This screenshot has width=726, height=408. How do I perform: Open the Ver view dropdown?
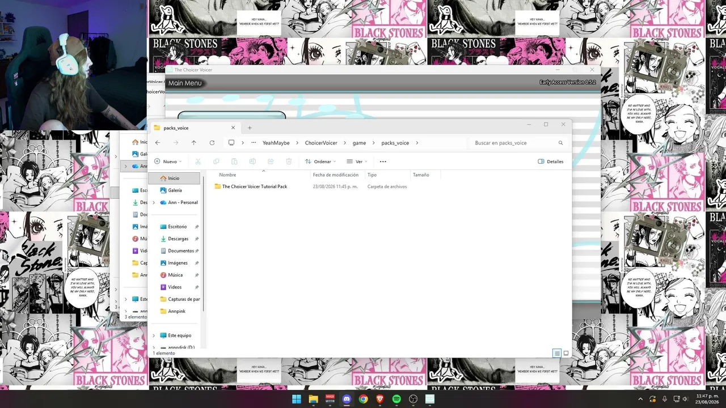pos(357,161)
